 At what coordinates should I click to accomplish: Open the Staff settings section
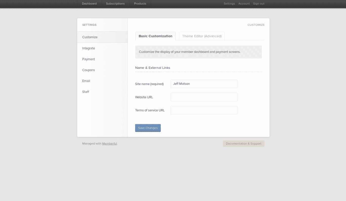coord(86,92)
